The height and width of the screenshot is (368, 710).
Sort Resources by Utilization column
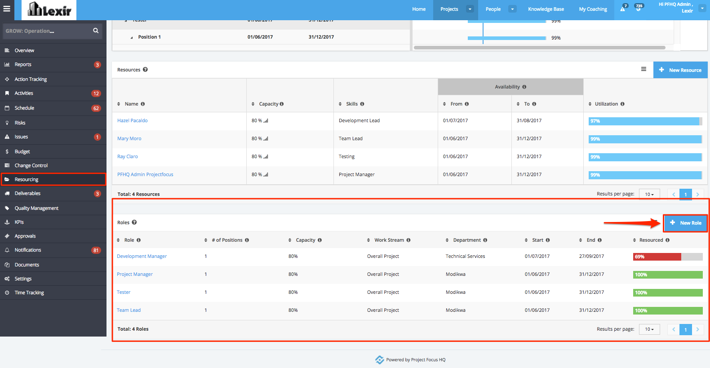pyautogui.click(x=590, y=104)
